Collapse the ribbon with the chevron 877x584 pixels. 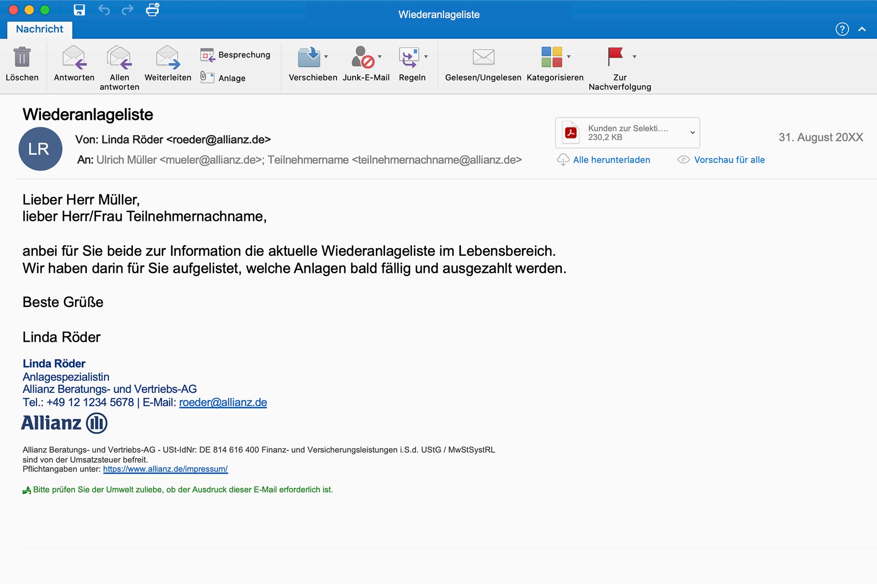(862, 29)
